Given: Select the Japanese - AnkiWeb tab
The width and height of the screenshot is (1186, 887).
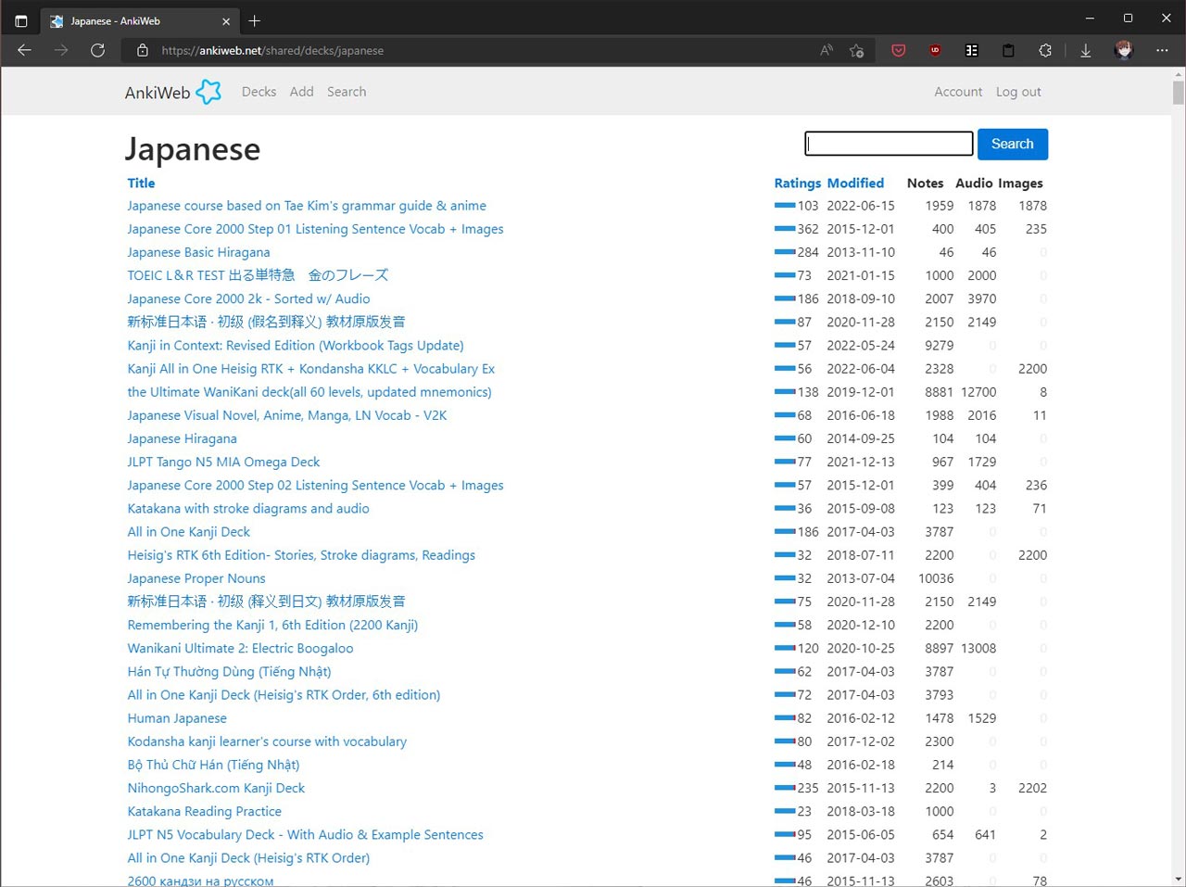Looking at the screenshot, I should pyautogui.click(x=138, y=20).
